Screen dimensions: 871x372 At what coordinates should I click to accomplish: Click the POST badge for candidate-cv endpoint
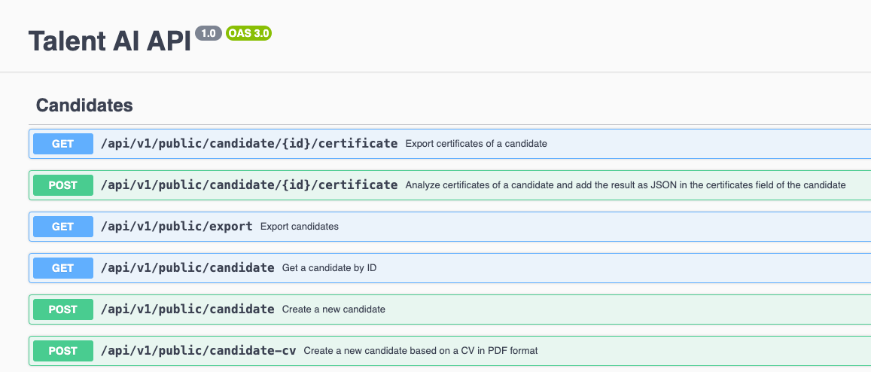62,351
